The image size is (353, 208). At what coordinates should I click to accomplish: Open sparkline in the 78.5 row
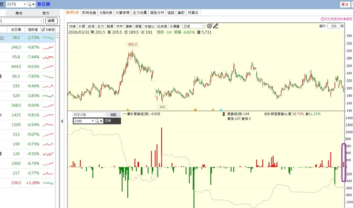[x=48, y=38]
